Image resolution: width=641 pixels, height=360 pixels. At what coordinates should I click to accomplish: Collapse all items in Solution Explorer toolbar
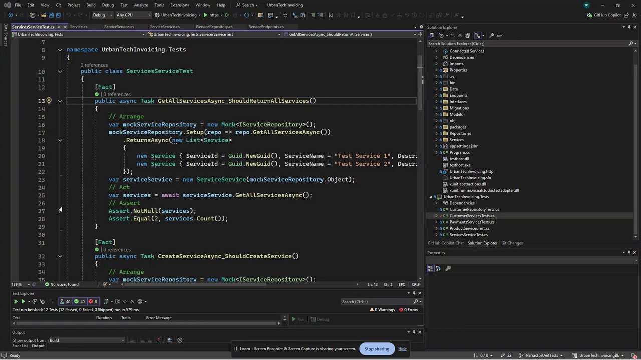click(460, 35)
